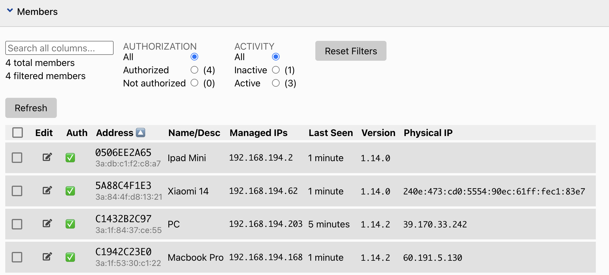
Task: Toggle the green auth checkmark for PC
Action: (70, 224)
